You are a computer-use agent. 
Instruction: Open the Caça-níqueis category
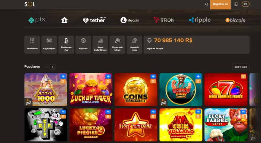pos(49,45)
